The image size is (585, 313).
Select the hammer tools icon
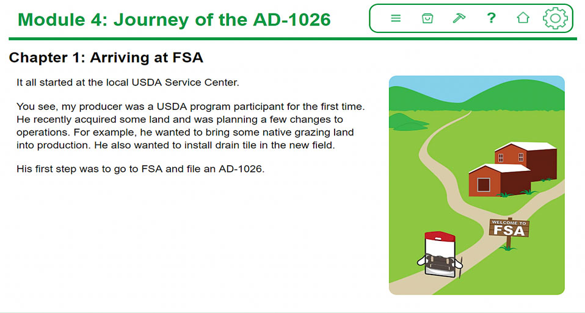point(459,18)
